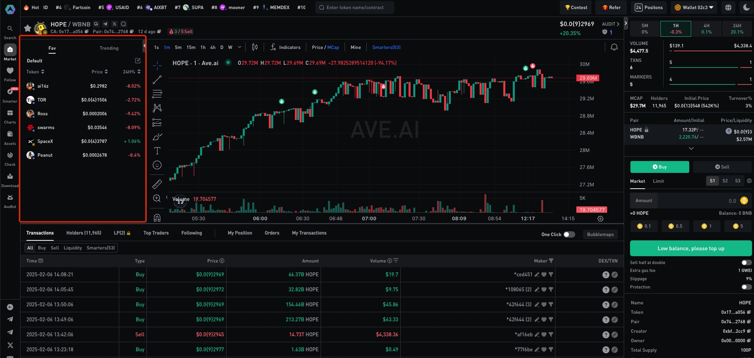The height and width of the screenshot is (358, 754).
Task: Click the token search input field
Action: pos(354,7)
